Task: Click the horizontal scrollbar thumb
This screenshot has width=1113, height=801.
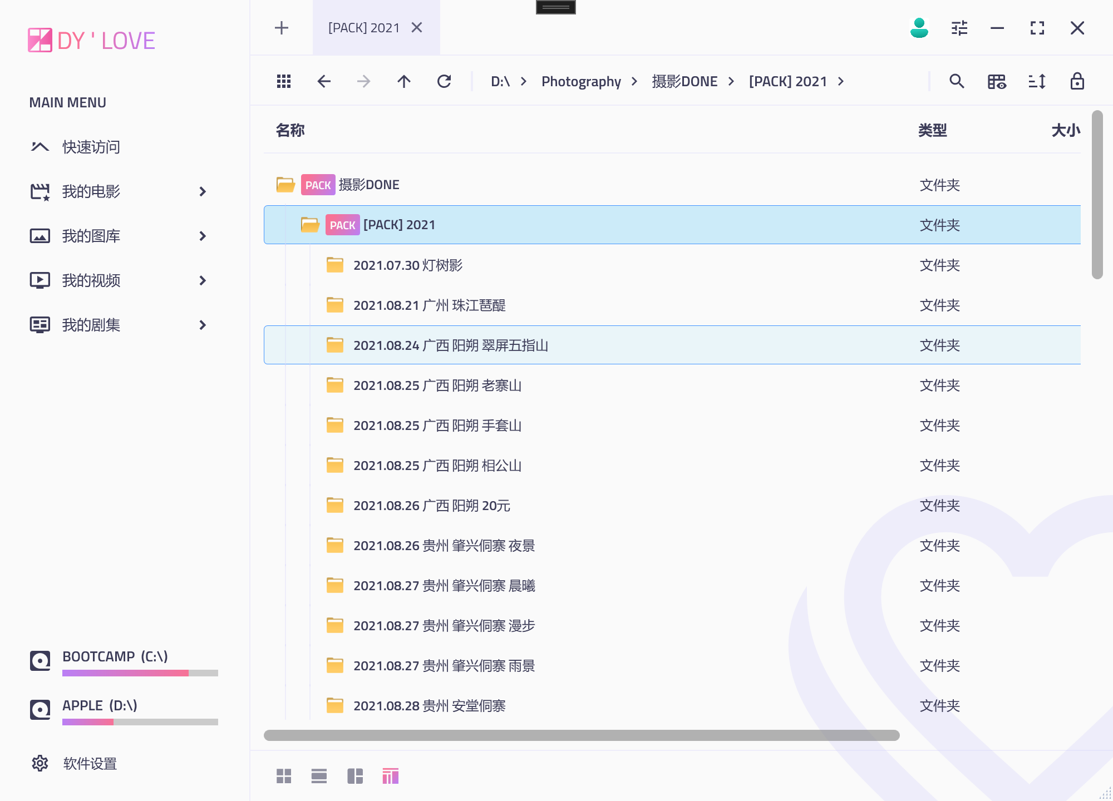Action: tap(582, 735)
